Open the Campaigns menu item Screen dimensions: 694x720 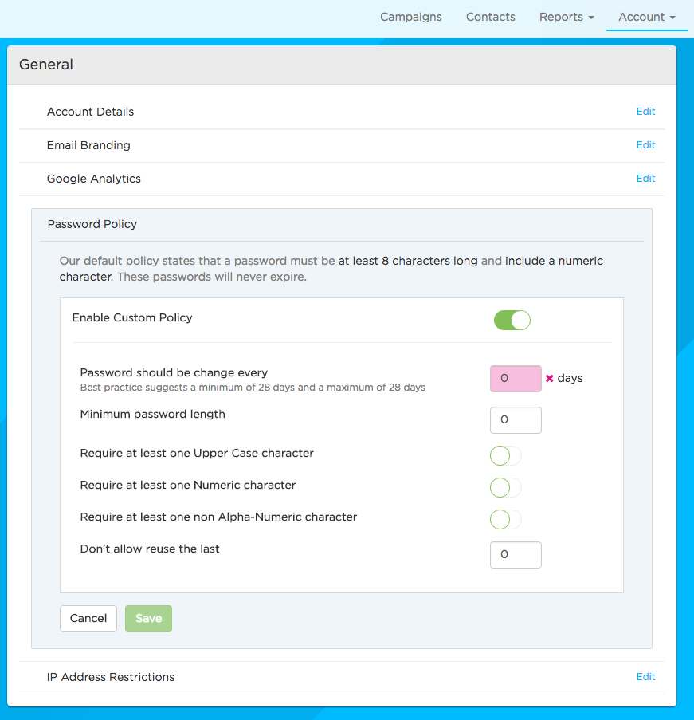coord(411,17)
